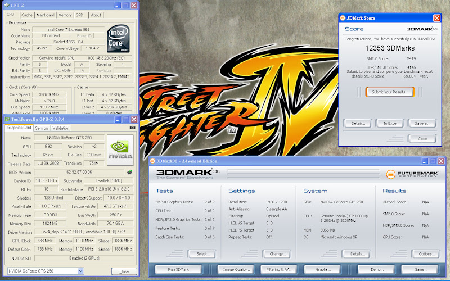This screenshot has height=281, width=450.
Task: Click the NVIDIA SLI field Enabled (2 GPUs)
Action: click(84, 258)
